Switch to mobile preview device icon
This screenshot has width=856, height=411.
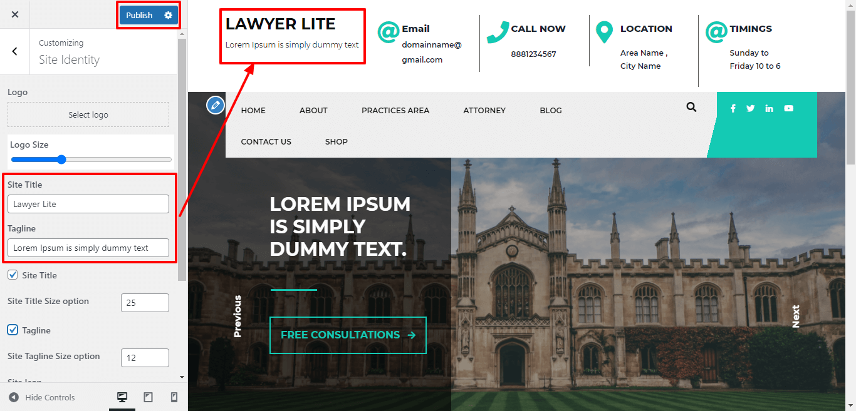174,397
